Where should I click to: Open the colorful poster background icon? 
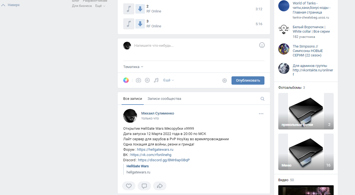tap(126, 80)
